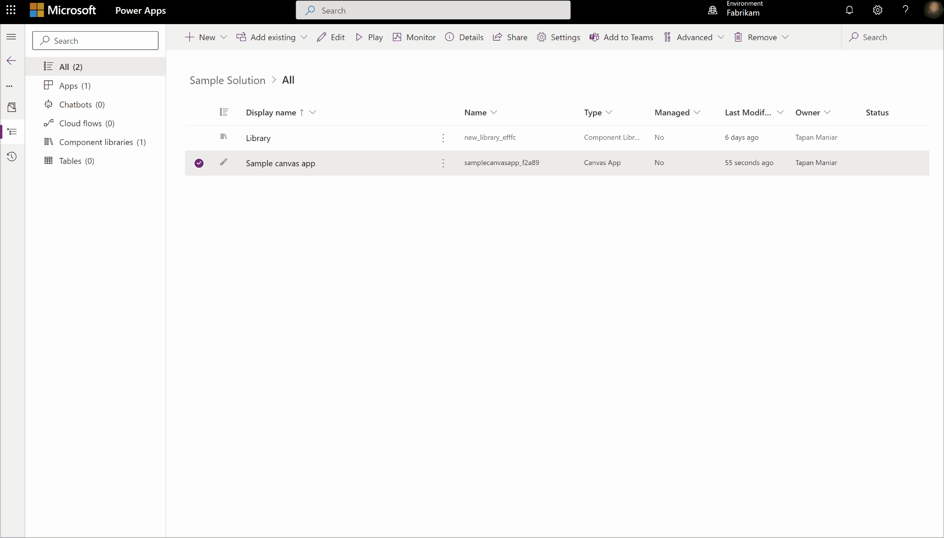Open the Apps section in sidebar
Screen dimensions: 944x538
click(x=75, y=85)
